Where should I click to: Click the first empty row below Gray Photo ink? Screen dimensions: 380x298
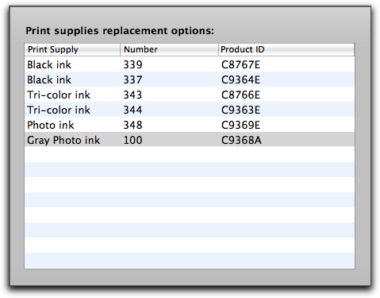click(x=190, y=154)
